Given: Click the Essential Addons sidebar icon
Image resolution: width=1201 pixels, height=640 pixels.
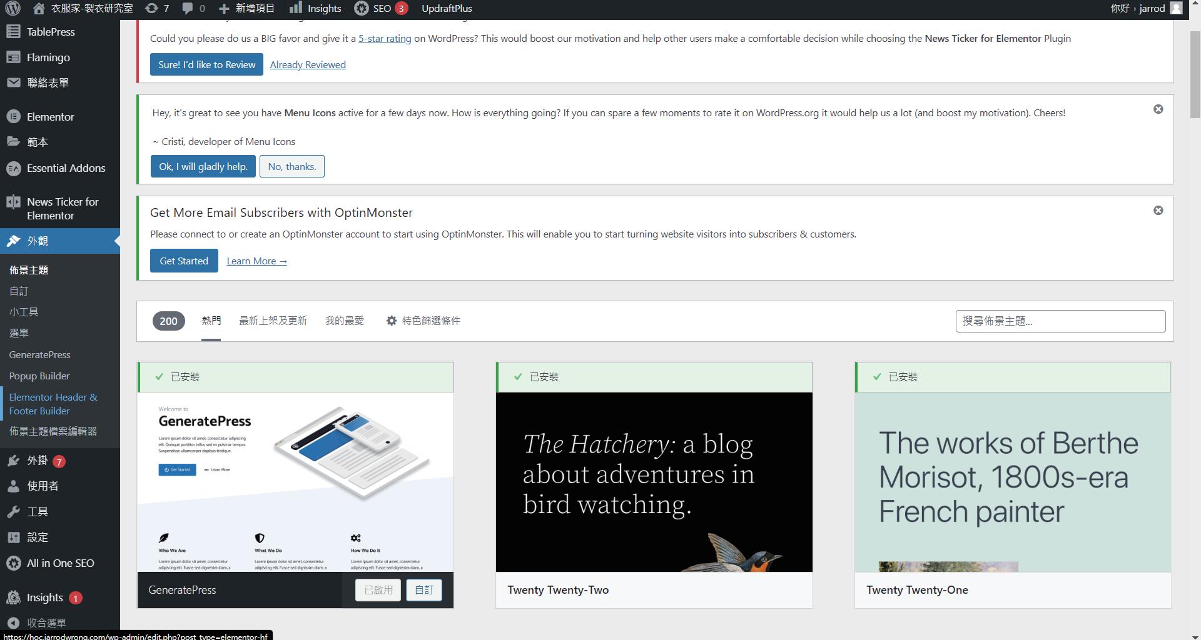Looking at the screenshot, I should (x=13, y=168).
